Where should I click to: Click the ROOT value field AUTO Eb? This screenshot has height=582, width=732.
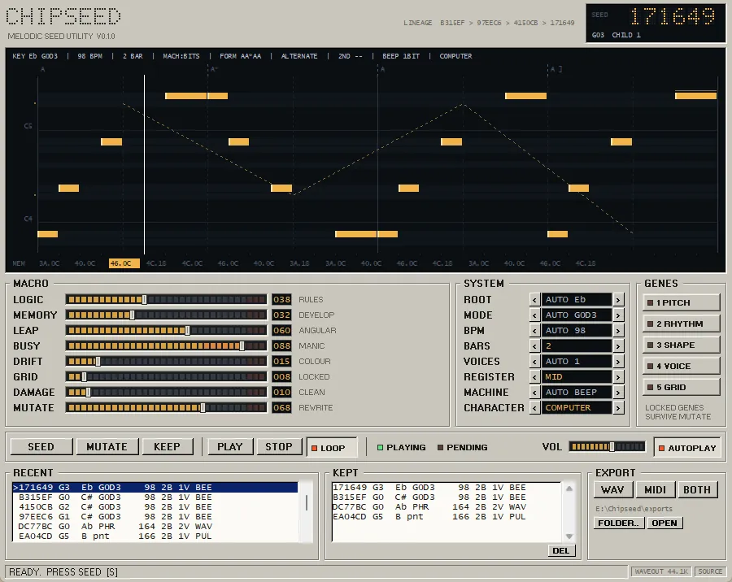(577, 300)
